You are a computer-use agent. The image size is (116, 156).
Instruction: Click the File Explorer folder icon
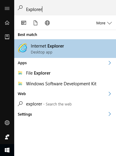pyautogui.click(x=20, y=73)
